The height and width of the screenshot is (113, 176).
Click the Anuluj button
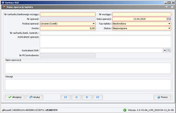[35, 97]
